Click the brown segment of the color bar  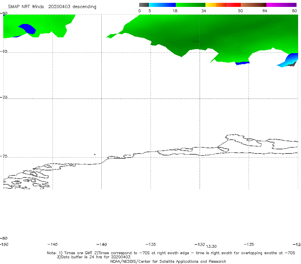click(x=253, y=5)
